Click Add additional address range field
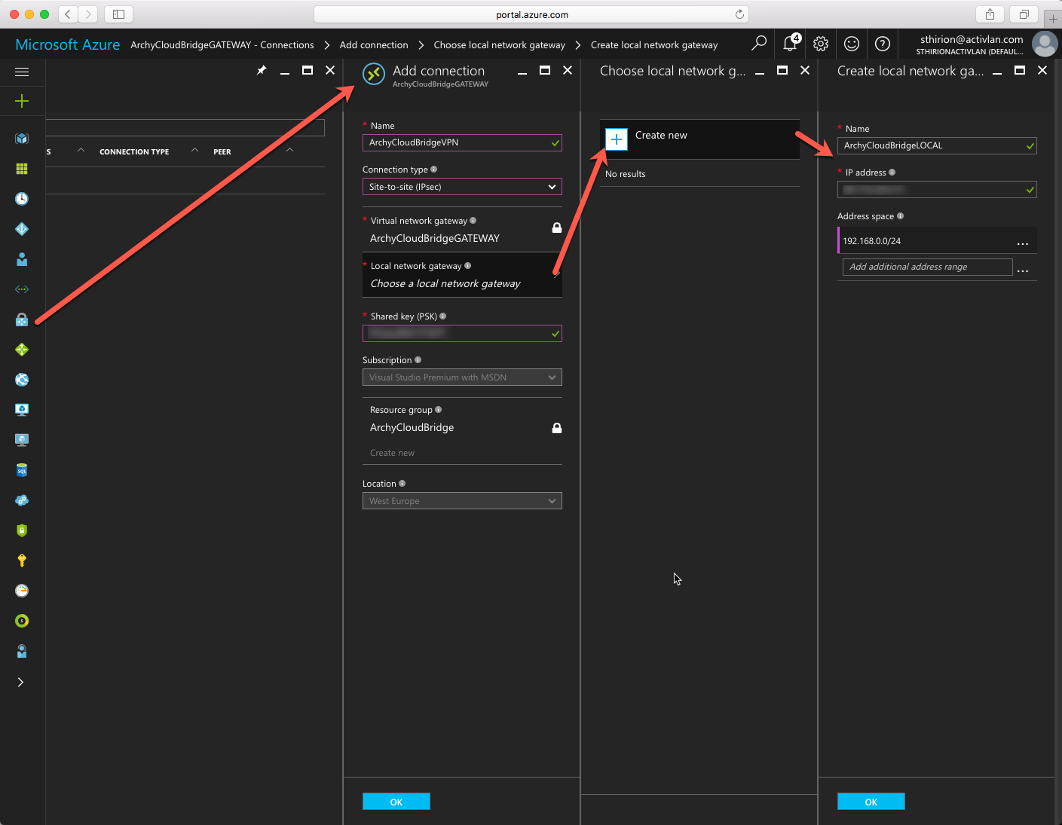 [927, 267]
